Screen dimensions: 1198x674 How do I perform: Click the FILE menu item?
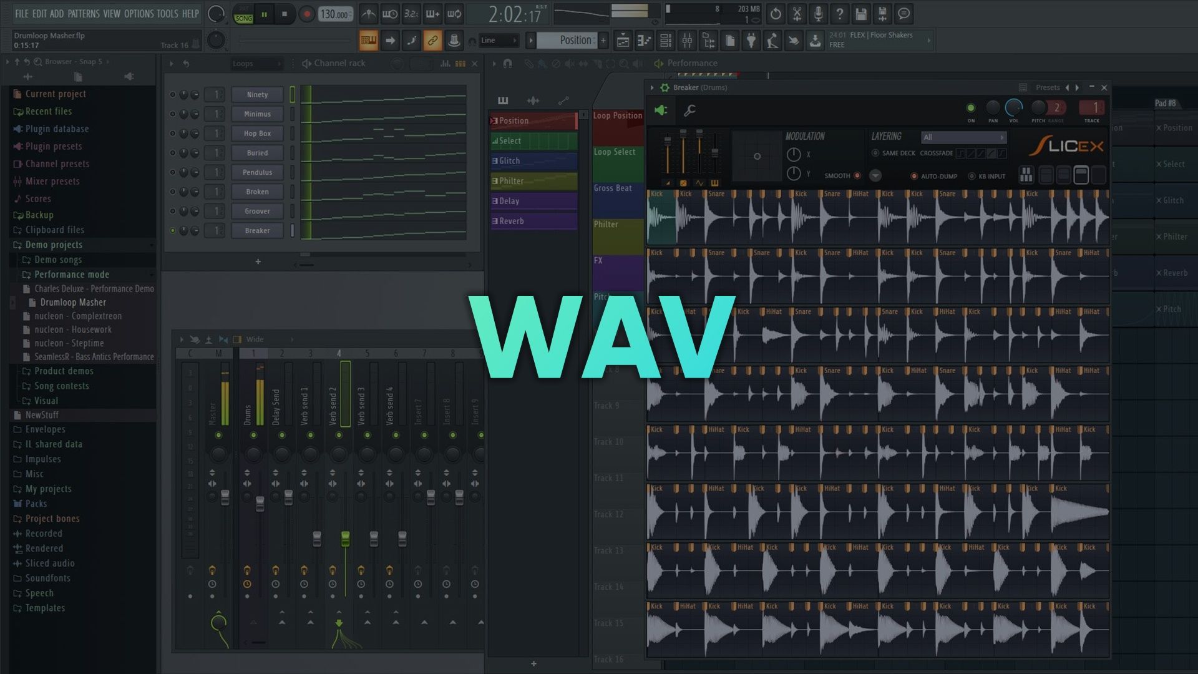21,12
